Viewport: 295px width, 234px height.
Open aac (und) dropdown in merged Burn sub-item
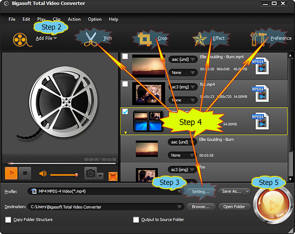coord(182,142)
